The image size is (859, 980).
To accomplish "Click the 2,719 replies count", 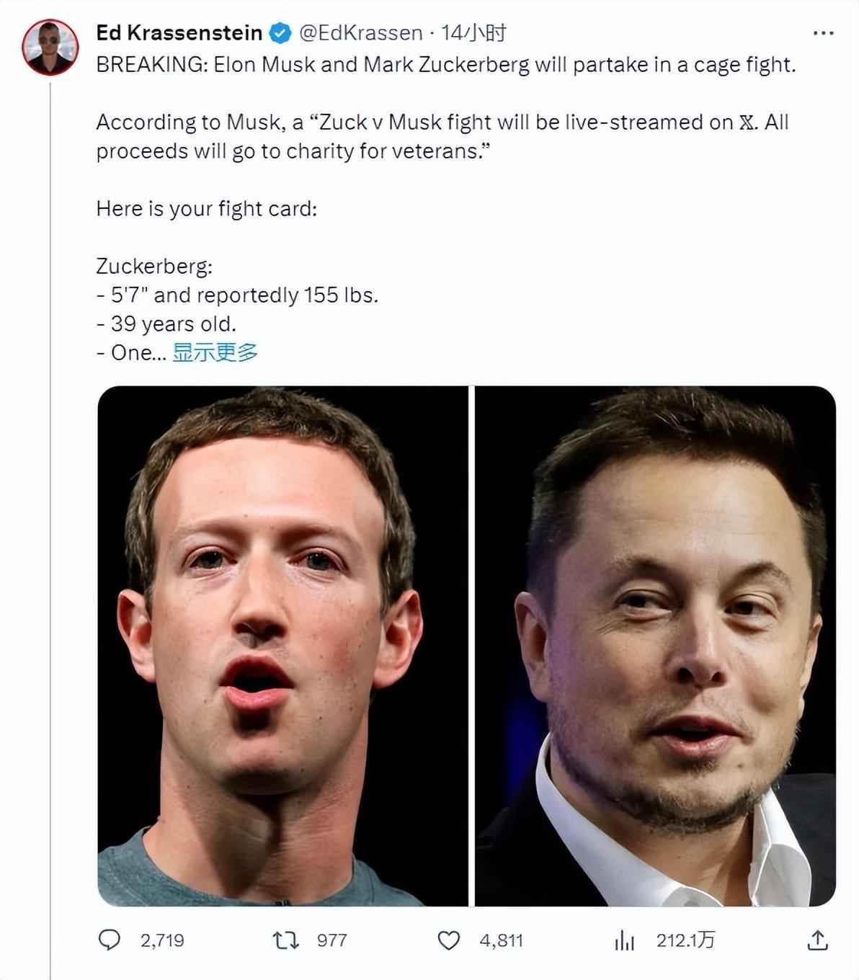I will point(162,940).
